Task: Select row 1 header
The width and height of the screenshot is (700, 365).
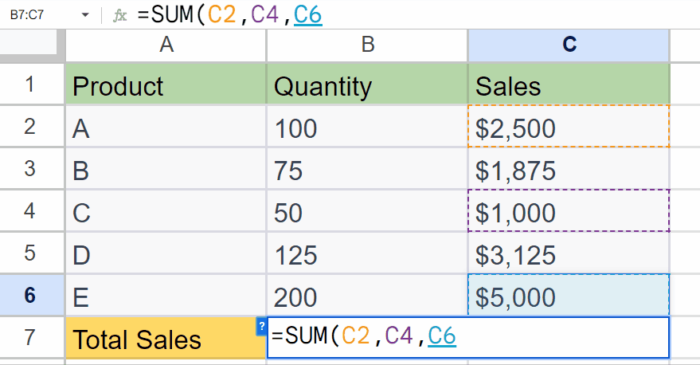Action: pyautogui.click(x=32, y=84)
